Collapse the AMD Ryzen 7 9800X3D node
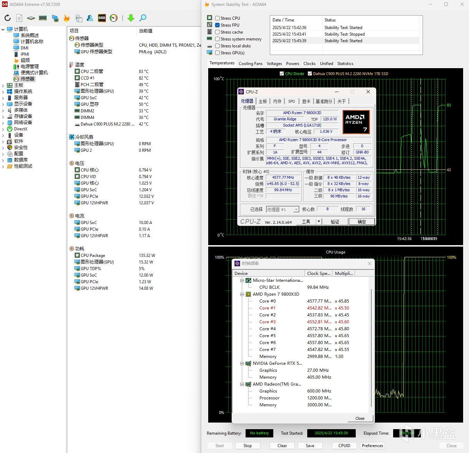 [x=242, y=294]
